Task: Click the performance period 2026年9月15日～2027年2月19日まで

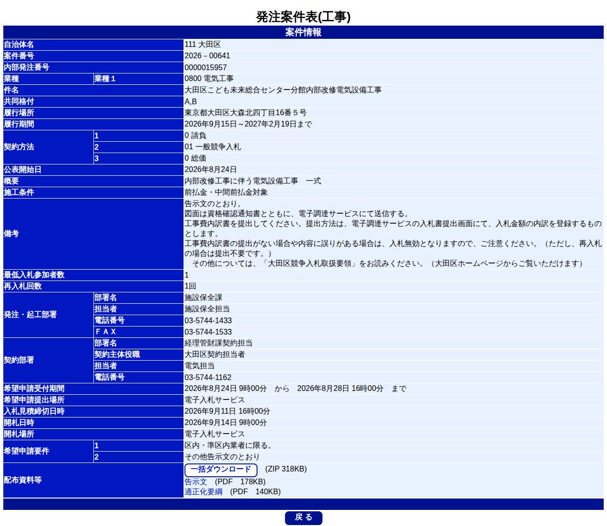Action: [x=248, y=124]
